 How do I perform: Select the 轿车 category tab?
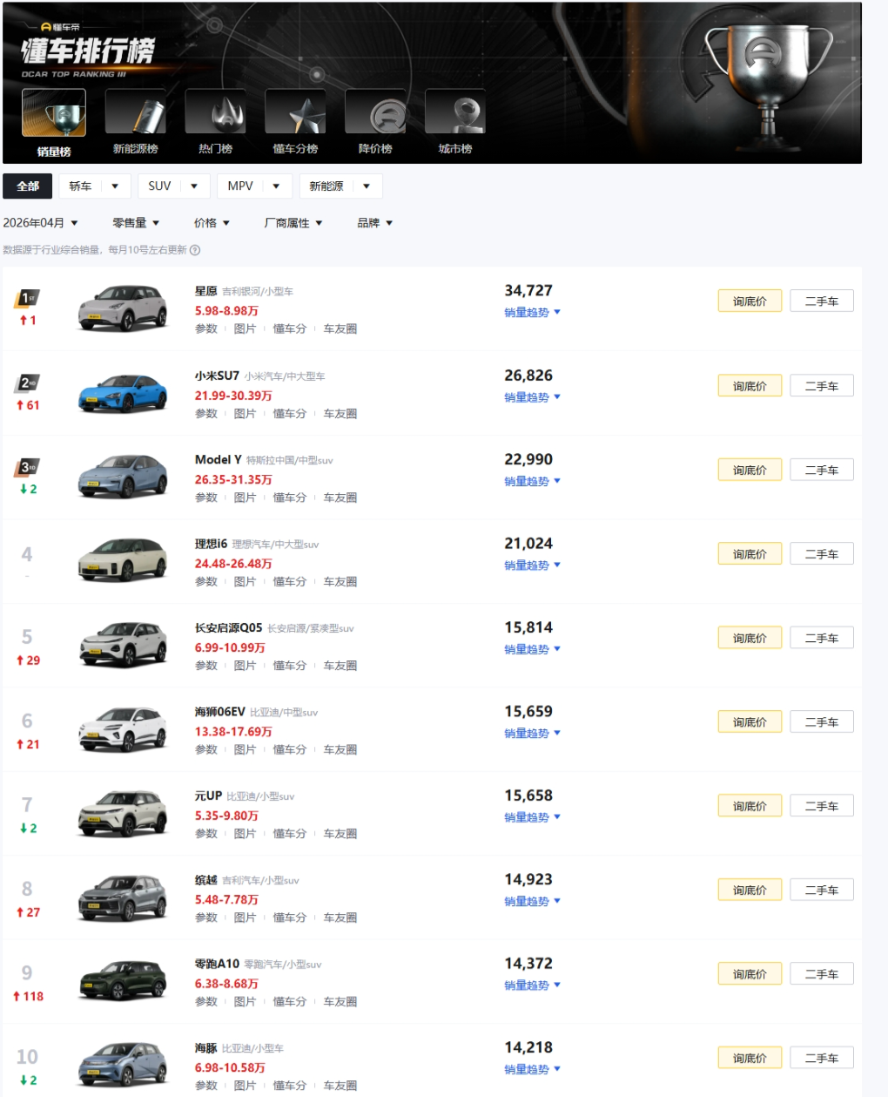click(80, 186)
